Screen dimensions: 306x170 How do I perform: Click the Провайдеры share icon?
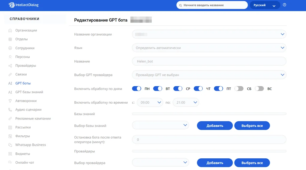click(x=10, y=65)
